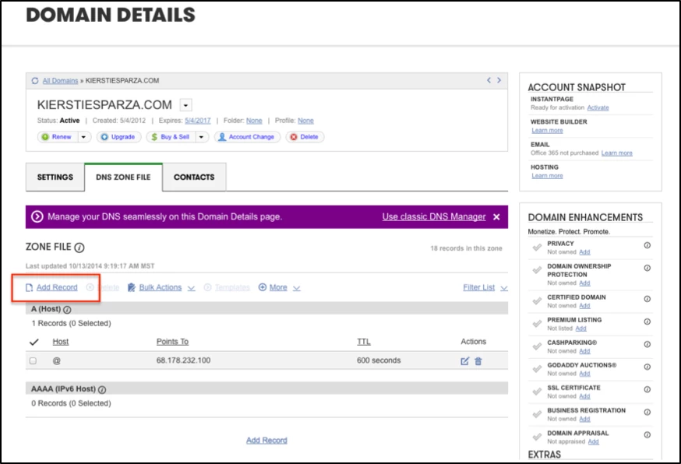
Task: Click the PRIVACY info icon
Action: (x=647, y=245)
